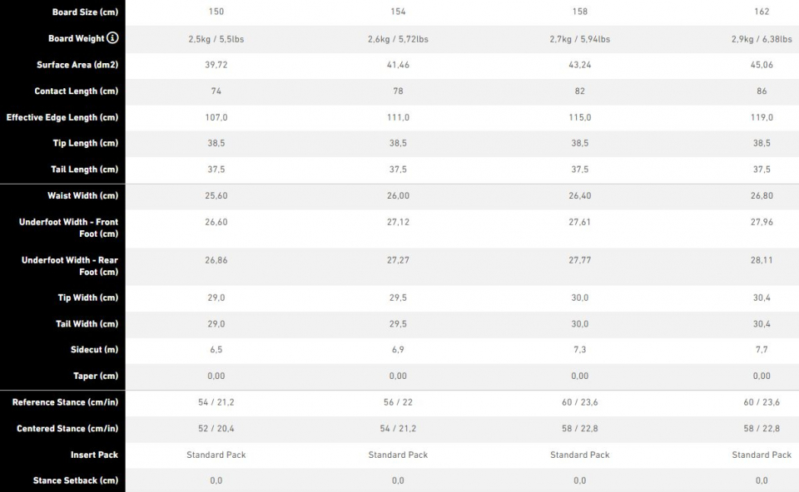Click the Sidecut (m) row label
The image size is (799, 492).
94,350
